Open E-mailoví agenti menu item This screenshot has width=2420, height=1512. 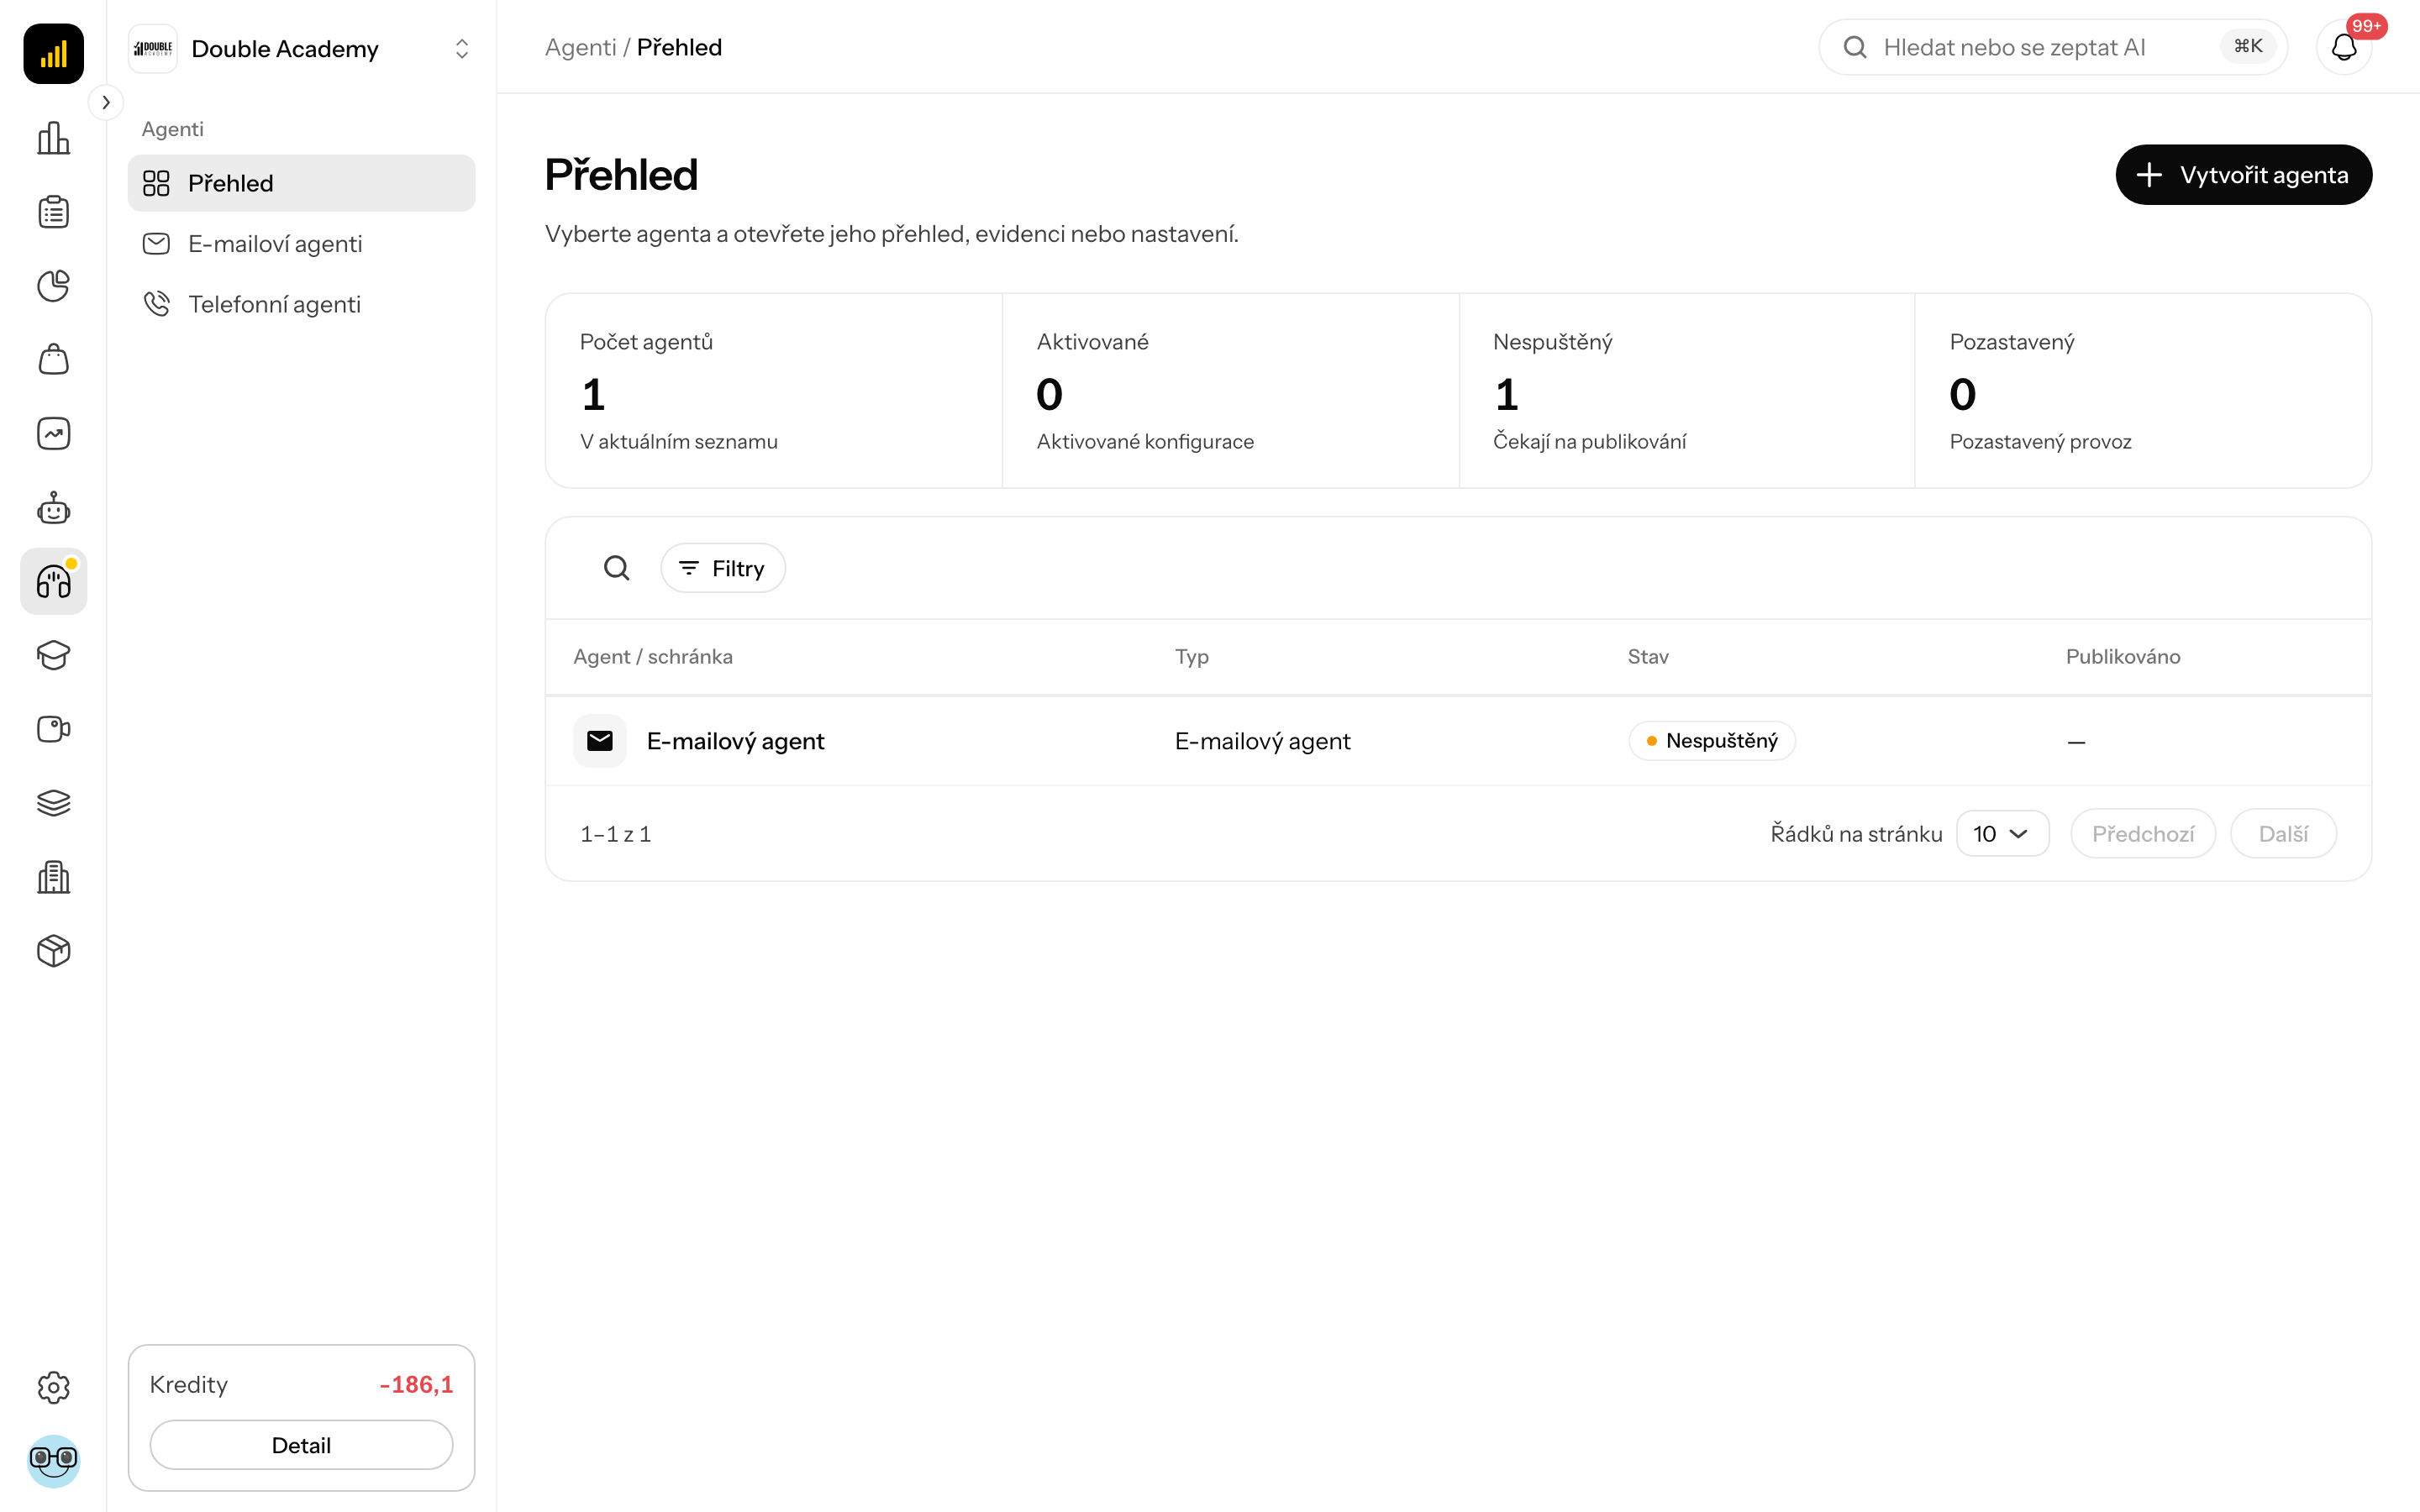click(301, 244)
